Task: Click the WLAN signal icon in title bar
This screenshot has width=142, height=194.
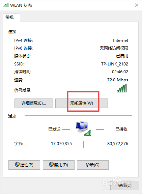Action: pyautogui.click(x=6, y=5)
